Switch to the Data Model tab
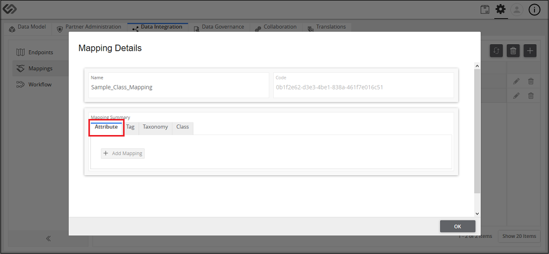Image resolution: width=549 pixels, height=254 pixels. (x=28, y=28)
